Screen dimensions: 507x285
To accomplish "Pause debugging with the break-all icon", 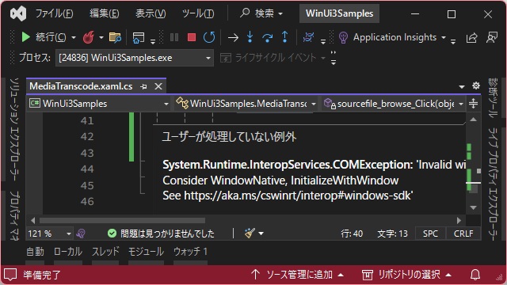I will tap(174, 37).
